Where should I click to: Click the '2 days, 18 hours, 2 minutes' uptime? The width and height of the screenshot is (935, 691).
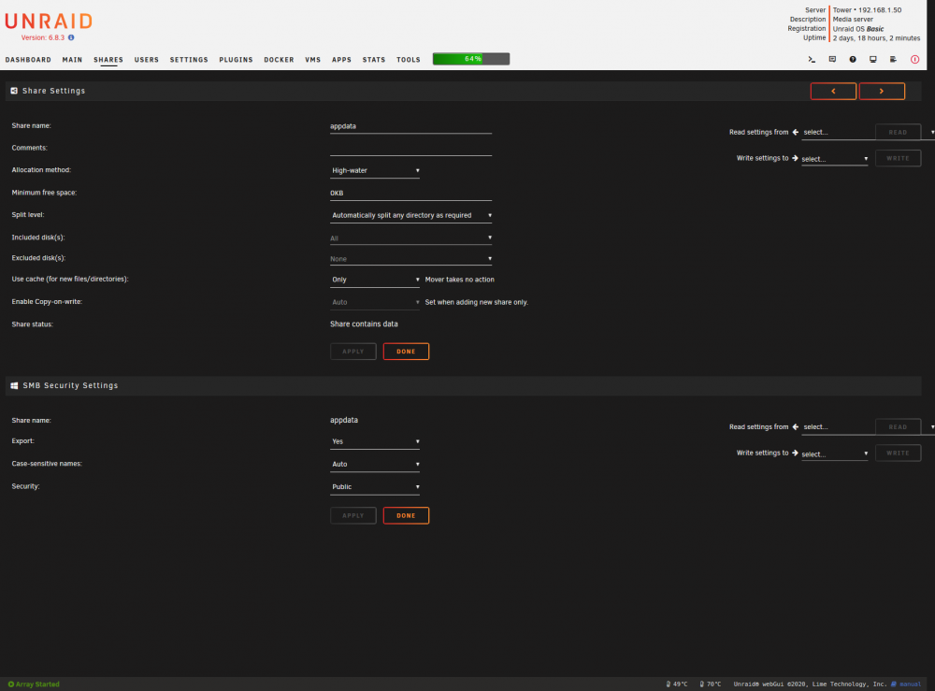coord(876,38)
